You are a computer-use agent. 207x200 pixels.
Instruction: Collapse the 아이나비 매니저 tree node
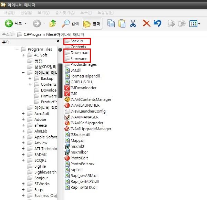(x=23, y=73)
